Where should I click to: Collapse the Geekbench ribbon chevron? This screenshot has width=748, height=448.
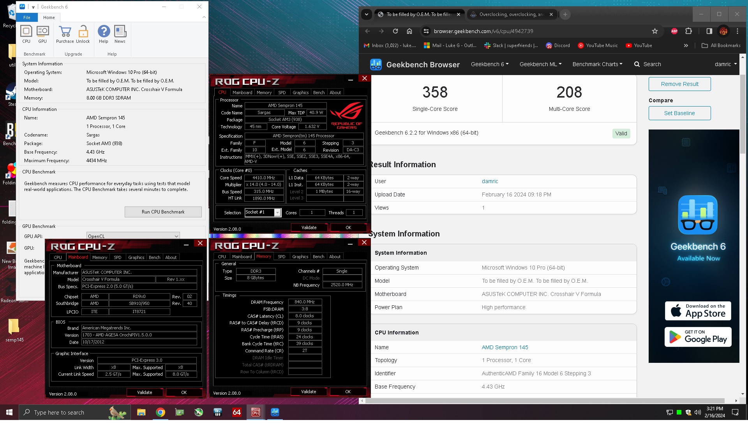204,17
